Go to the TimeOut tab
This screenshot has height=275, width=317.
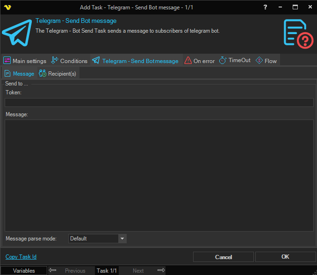tap(235, 61)
